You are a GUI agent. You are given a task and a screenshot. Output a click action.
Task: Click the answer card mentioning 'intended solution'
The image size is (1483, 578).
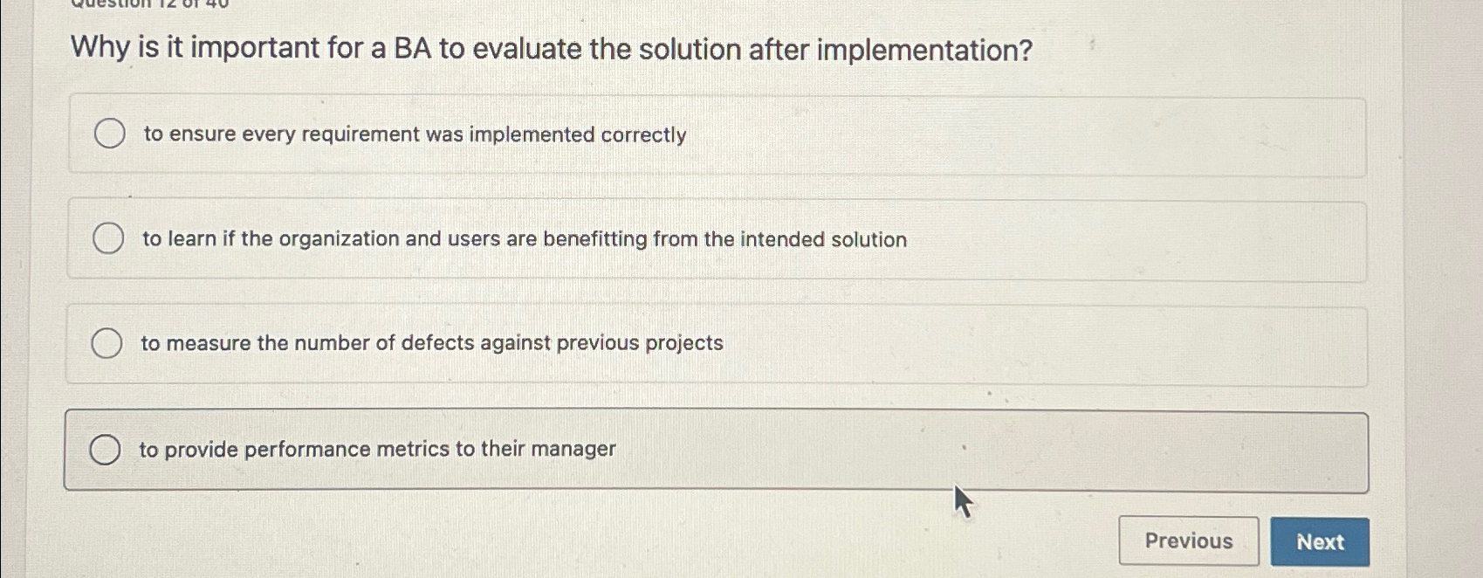point(716,239)
